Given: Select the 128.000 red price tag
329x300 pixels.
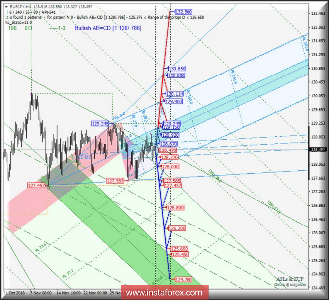Looking at the screenshot, I should point(170,166).
